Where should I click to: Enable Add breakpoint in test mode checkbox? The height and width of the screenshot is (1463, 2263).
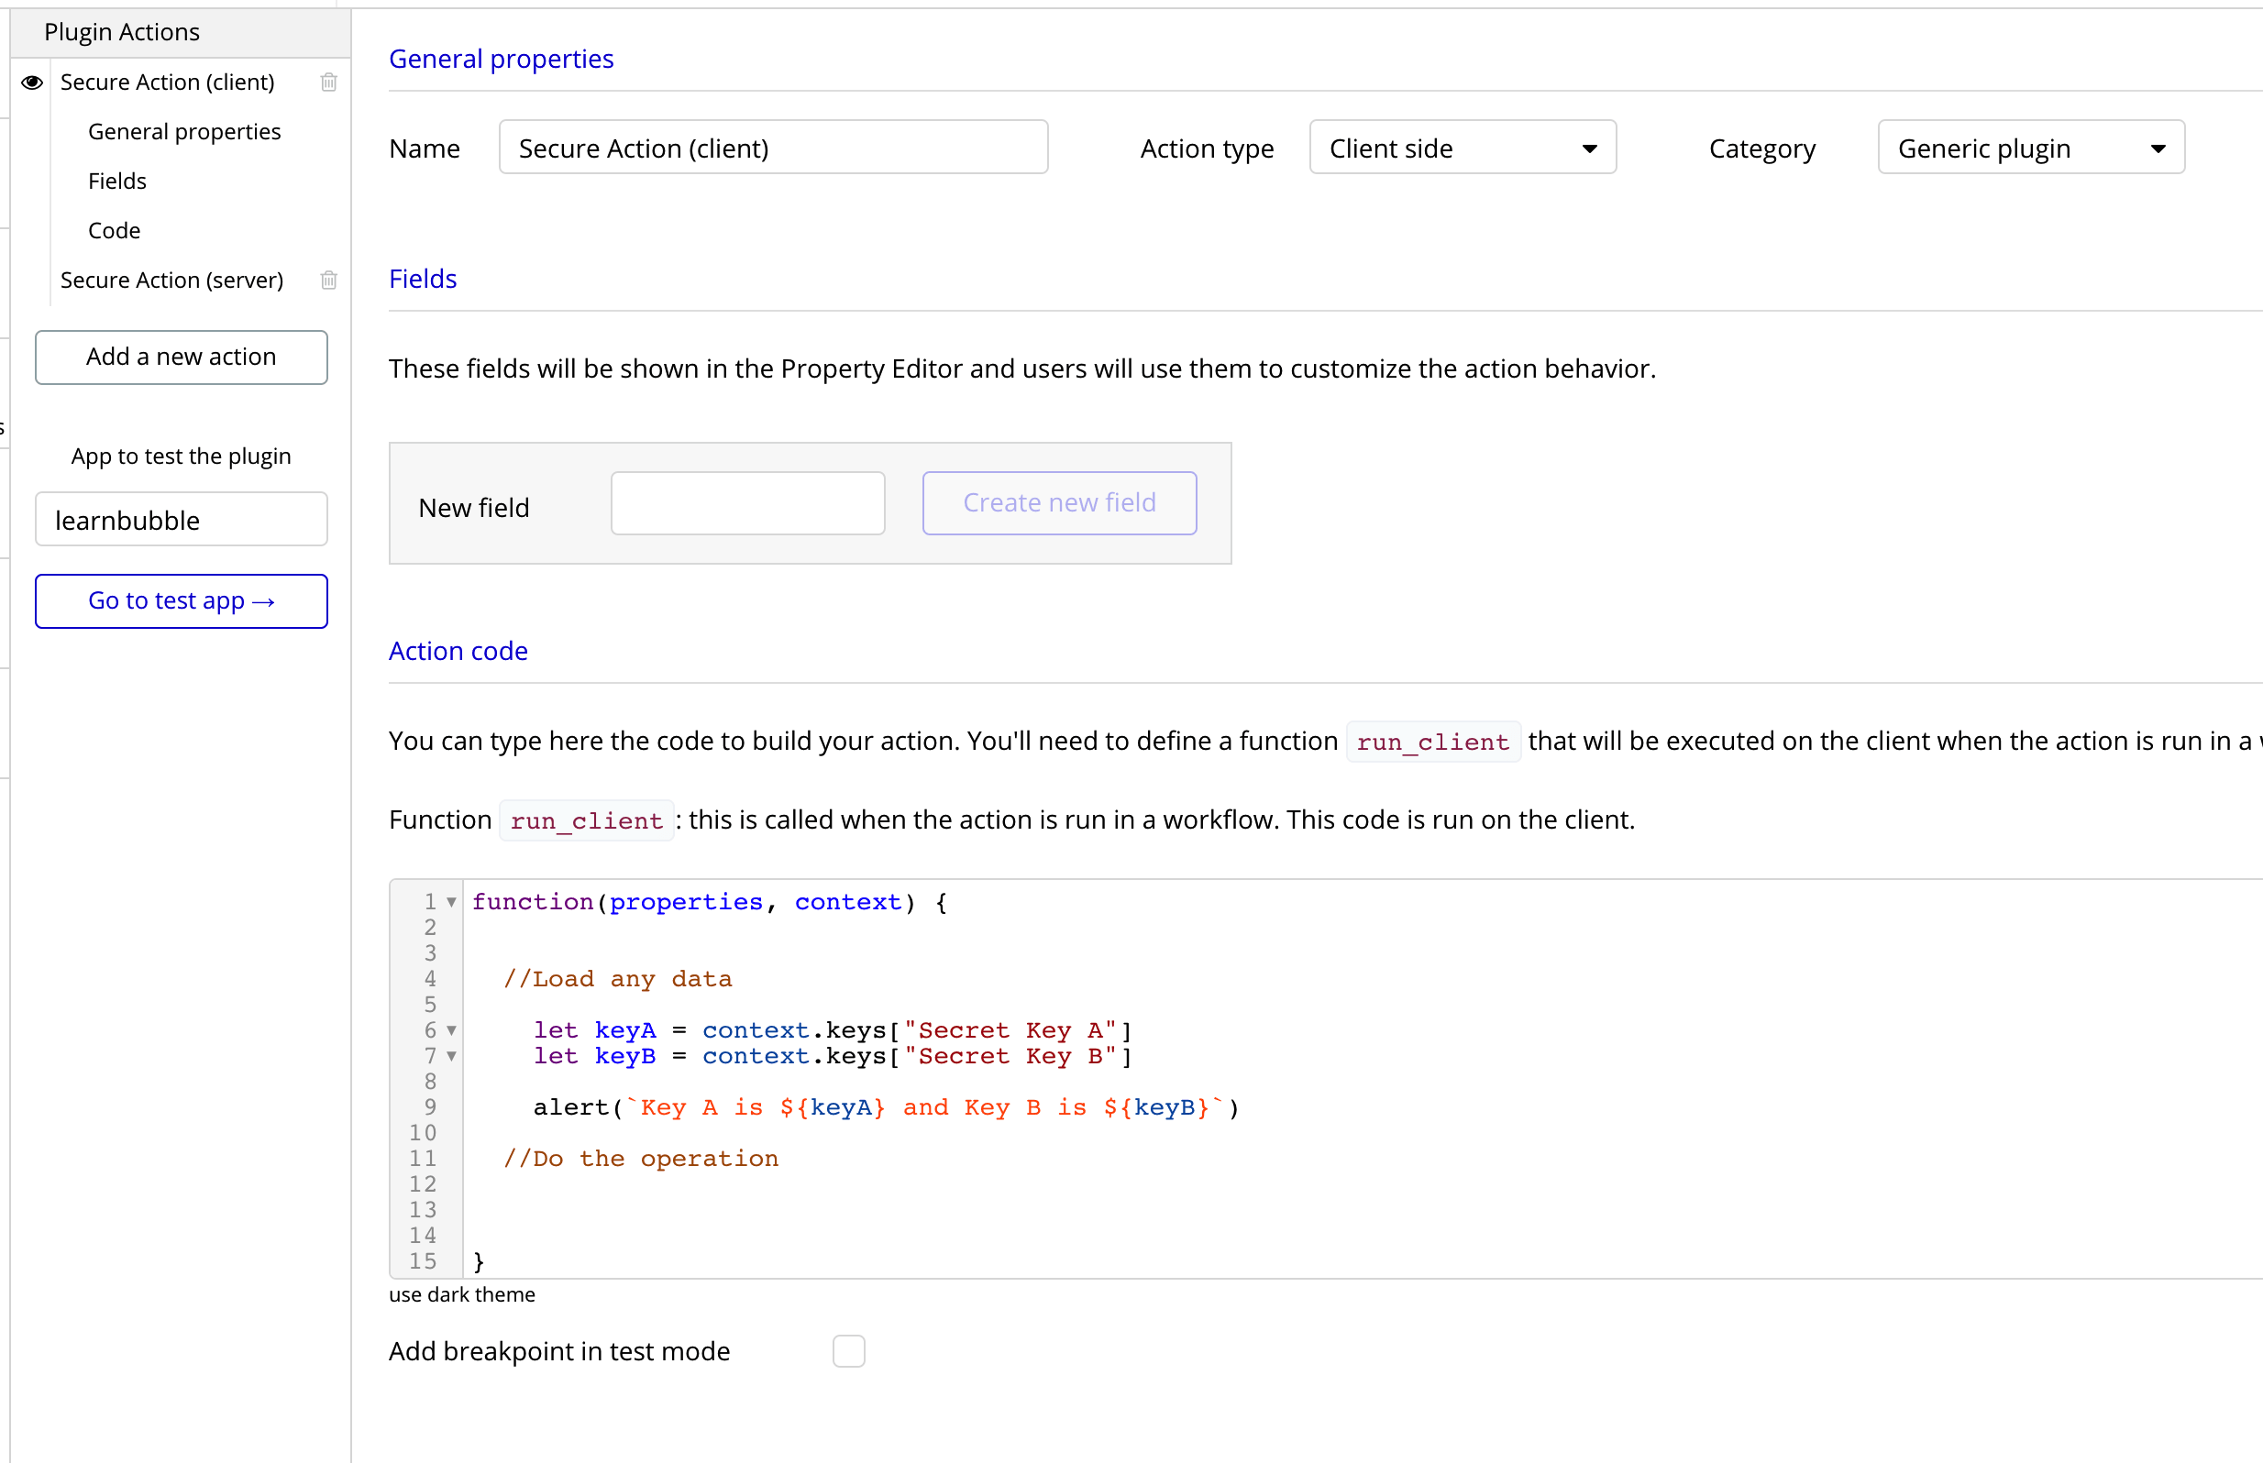[x=848, y=1351]
